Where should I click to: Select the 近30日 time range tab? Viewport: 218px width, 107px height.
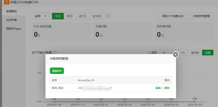[x=97, y=16]
